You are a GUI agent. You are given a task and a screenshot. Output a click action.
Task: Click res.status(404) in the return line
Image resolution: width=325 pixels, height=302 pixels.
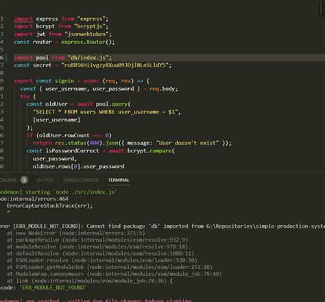tap(78, 143)
